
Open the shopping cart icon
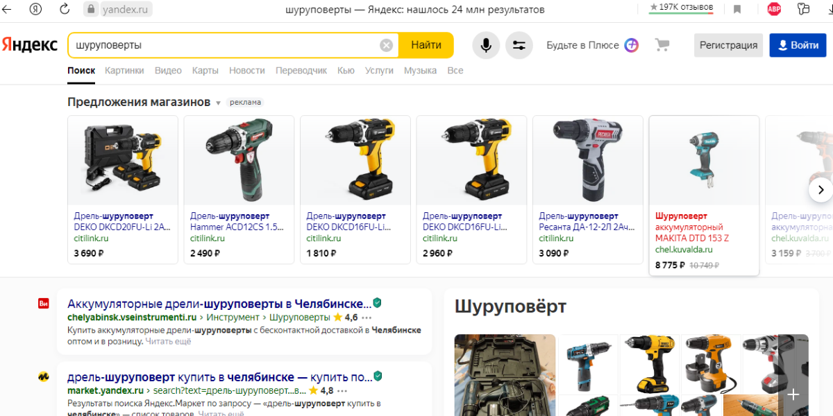click(x=662, y=44)
